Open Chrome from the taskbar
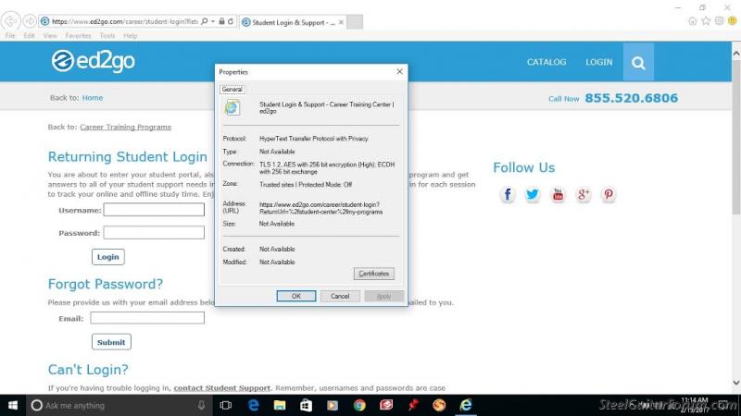 pyautogui.click(x=359, y=405)
